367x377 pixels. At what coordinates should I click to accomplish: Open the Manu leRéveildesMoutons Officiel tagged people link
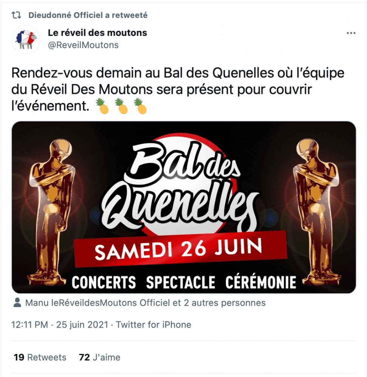145,303
